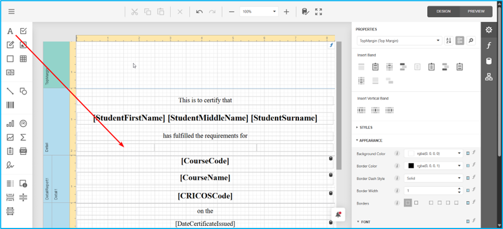Open the TopMargin element selector dropdown
The height and width of the screenshot is (229, 503).
coord(399,40)
